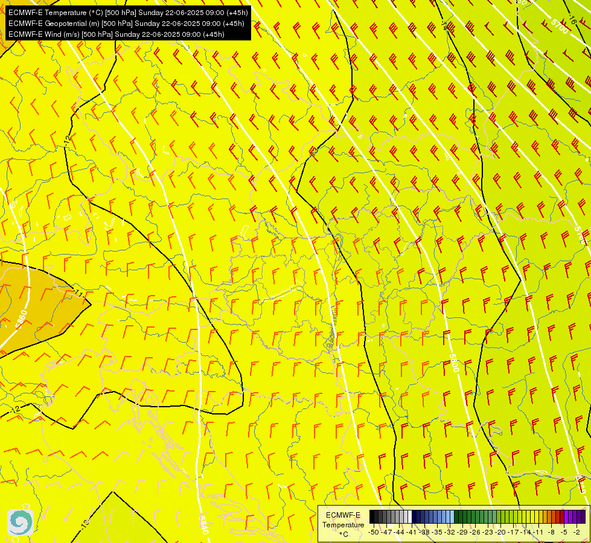
Task: Click the -2 value in the legend
Action: [577, 533]
